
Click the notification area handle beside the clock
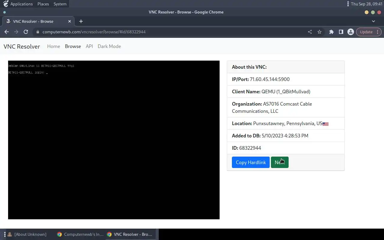pos(348,4)
